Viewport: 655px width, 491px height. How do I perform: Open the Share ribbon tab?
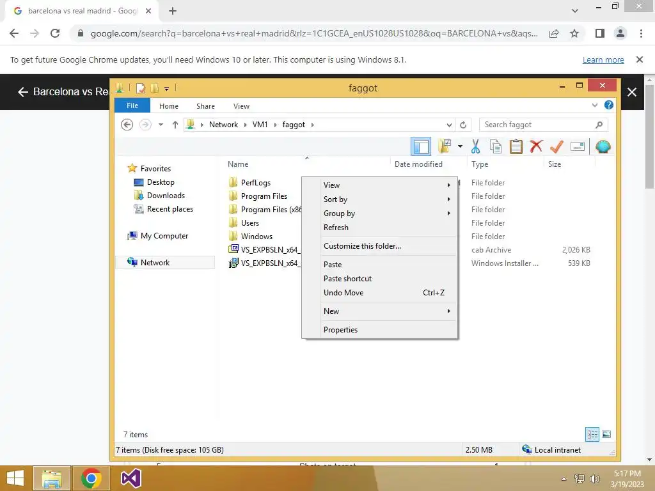click(205, 106)
